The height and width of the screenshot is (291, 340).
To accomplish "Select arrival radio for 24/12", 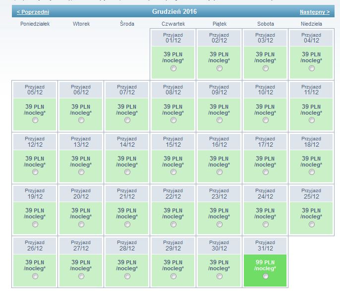I will [266, 224].
